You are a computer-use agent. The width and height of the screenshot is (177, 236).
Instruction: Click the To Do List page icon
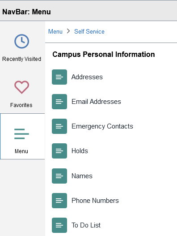tap(59, 225)
